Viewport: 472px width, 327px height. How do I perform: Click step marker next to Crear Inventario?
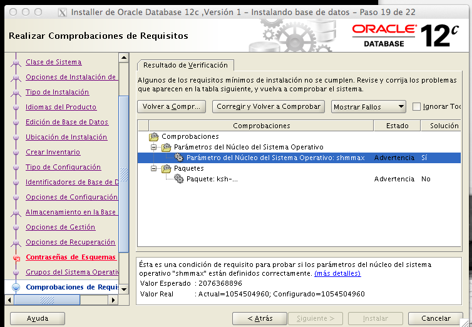[16, 153]
